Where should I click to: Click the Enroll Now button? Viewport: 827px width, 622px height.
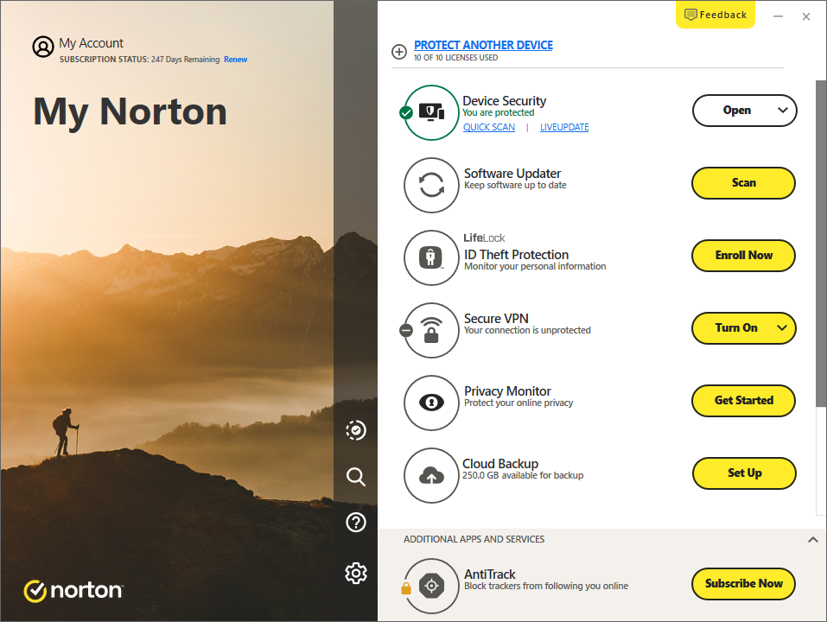click(743, 256)
